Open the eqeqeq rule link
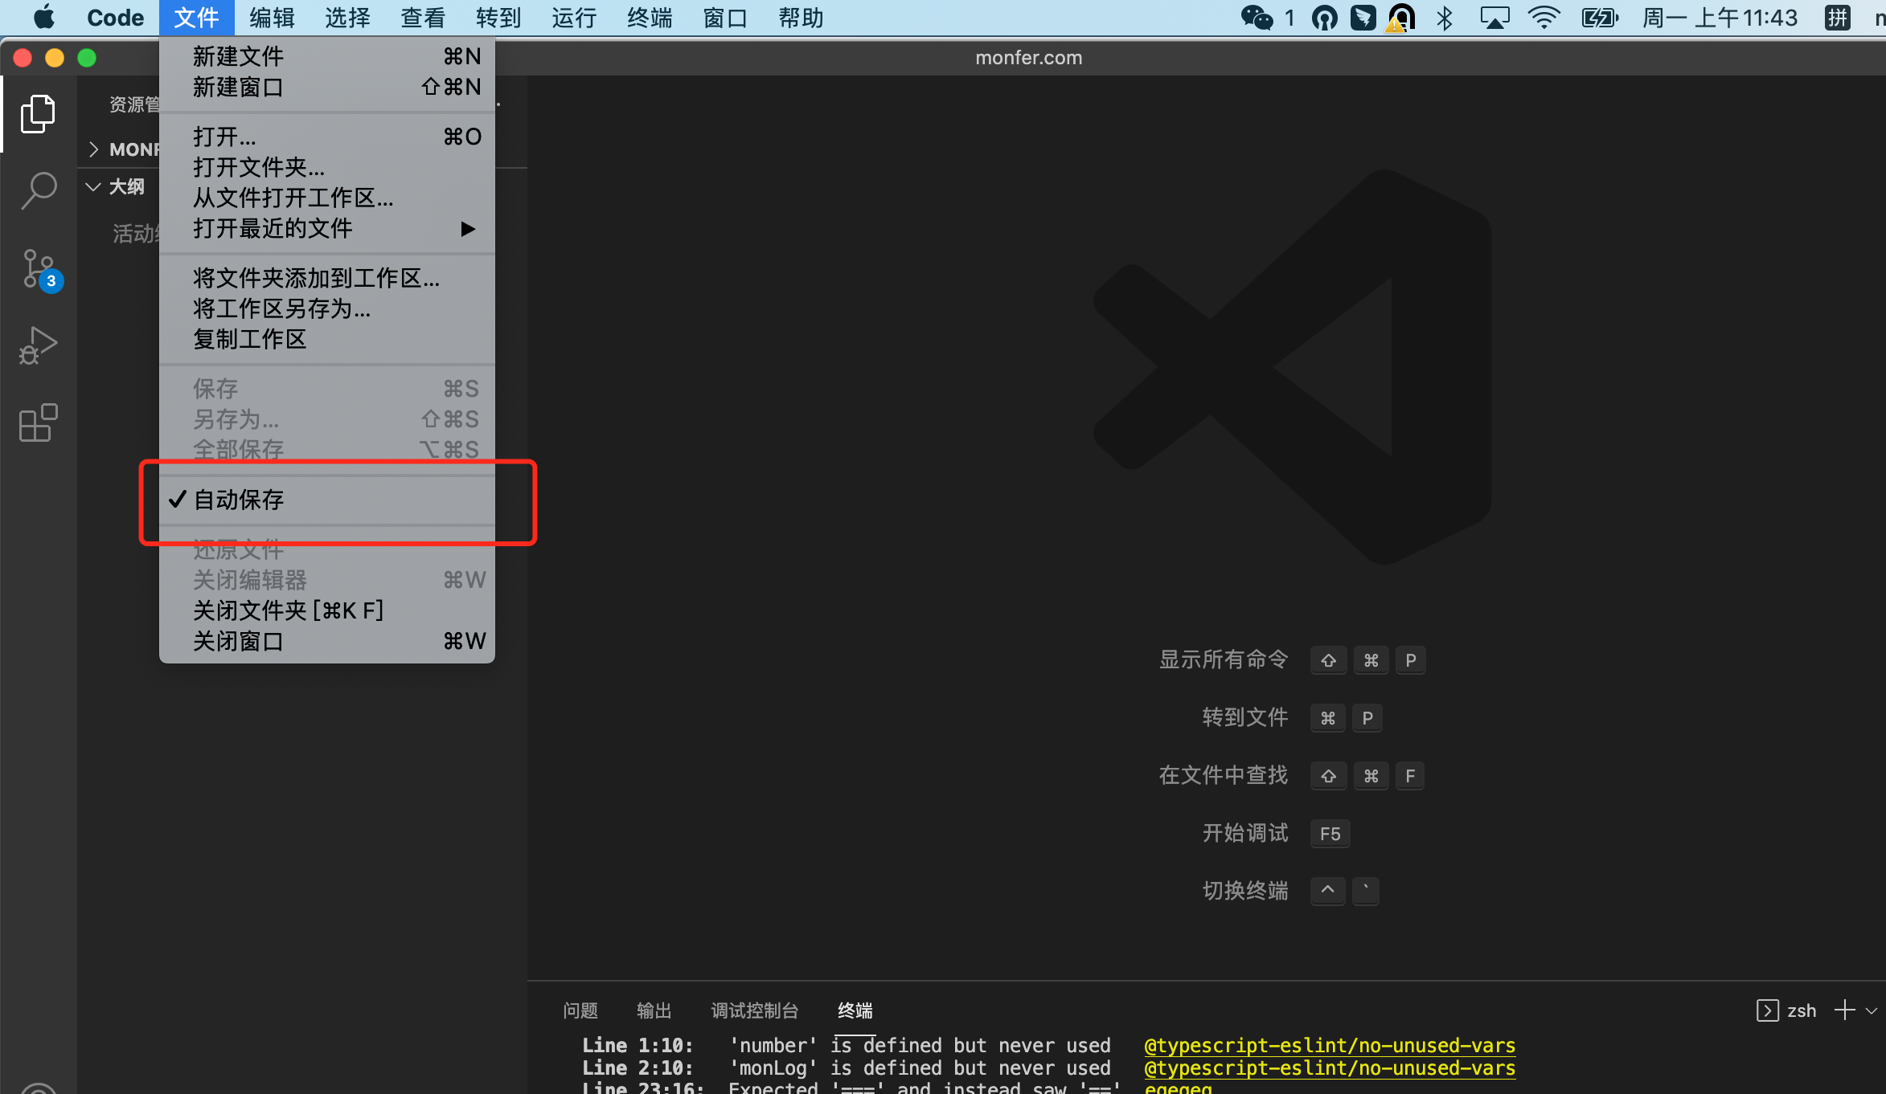1886x1094 pixels. (1178, 1088)
